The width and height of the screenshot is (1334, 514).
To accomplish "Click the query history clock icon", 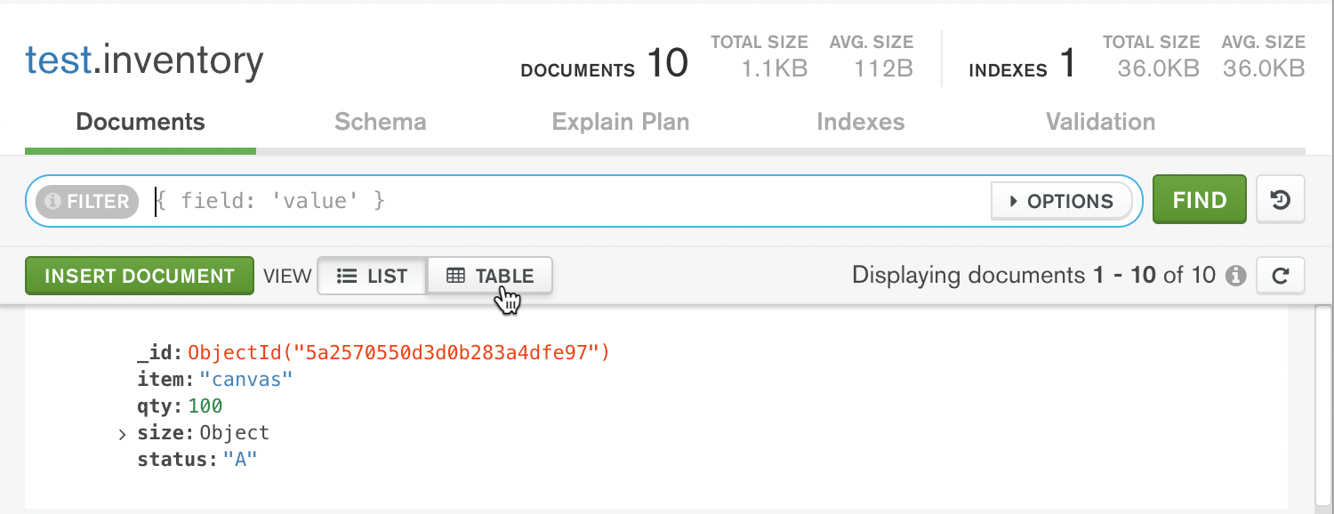I will (x=1281, y=199).
